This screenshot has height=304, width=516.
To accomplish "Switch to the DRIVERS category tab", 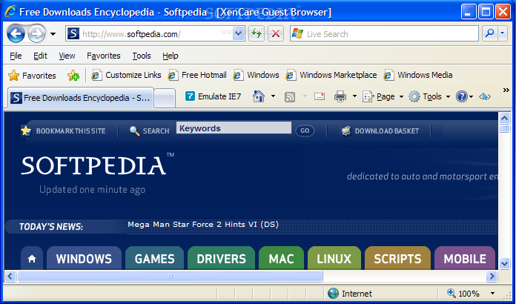I will (x=221, y=258).
